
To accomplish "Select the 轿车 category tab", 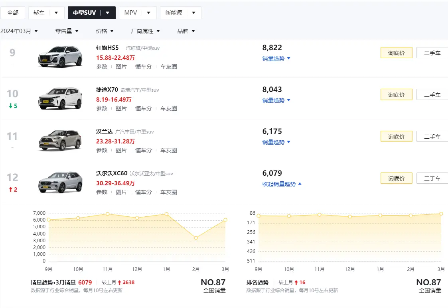I will [x=39, y=13].
